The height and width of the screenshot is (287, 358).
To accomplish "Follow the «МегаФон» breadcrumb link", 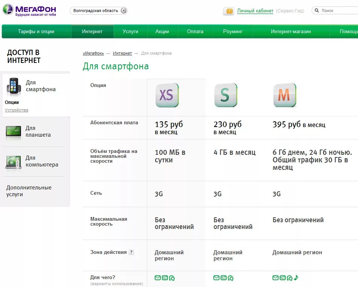I will coord(93,53).
